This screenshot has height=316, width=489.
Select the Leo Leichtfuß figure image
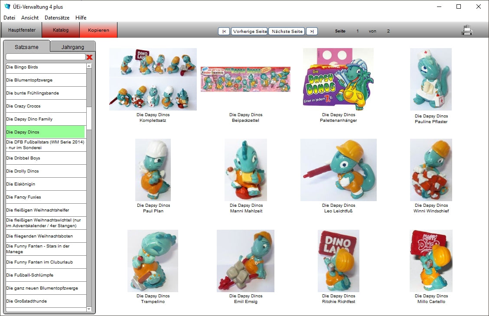[x=338, y=170]
